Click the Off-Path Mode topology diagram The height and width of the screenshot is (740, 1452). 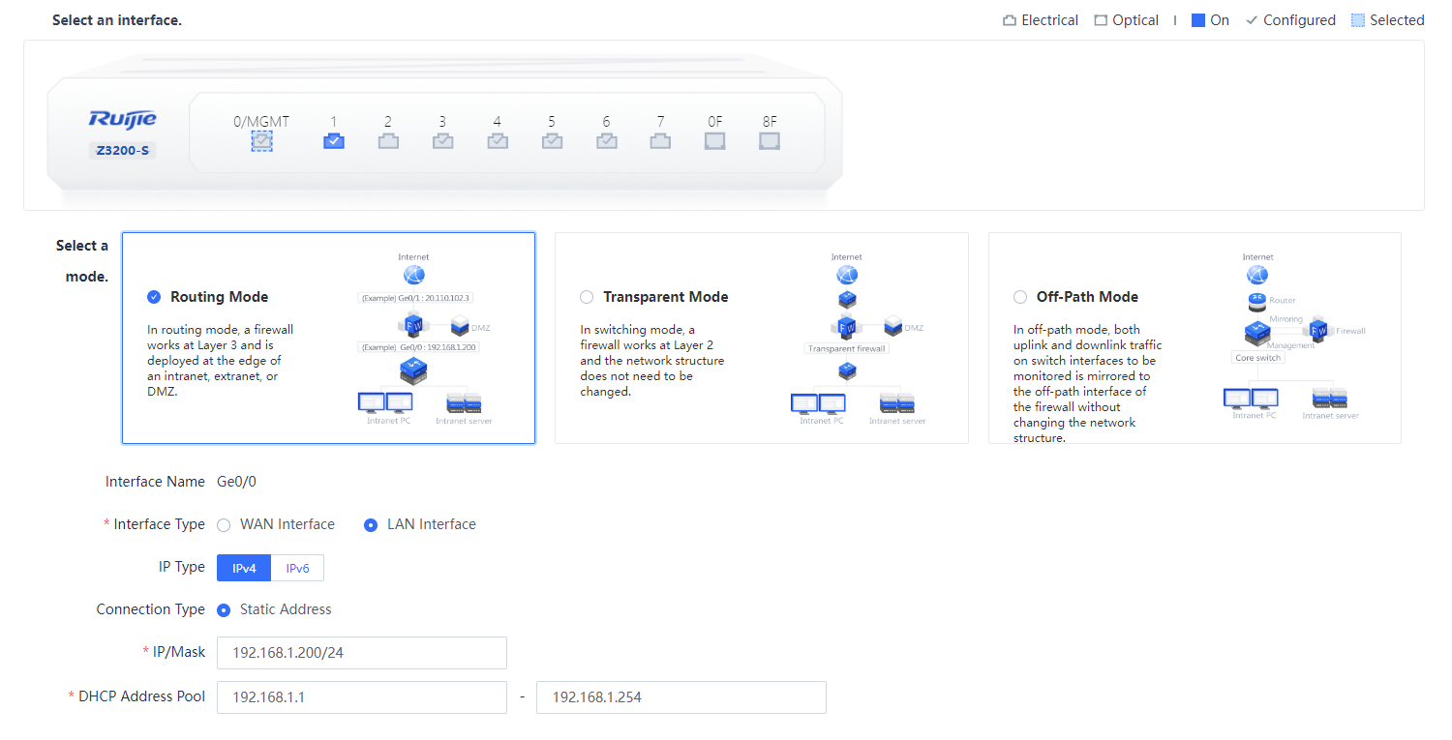(x=1292, y=336)
